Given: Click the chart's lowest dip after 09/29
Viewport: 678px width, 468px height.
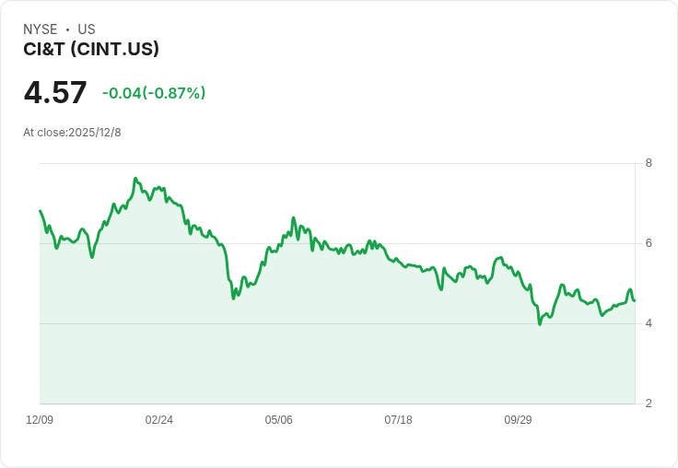Looking at the screenshot, I should tap(540, 324).
